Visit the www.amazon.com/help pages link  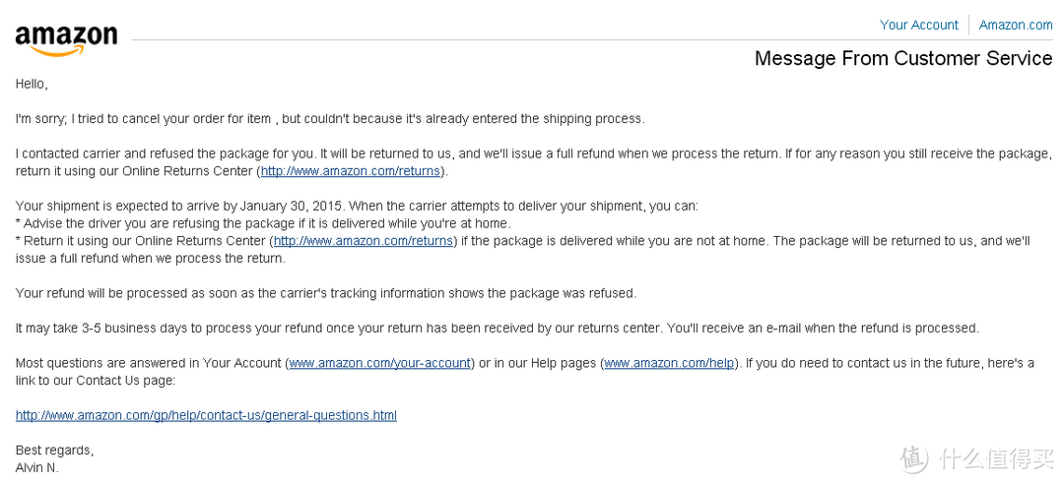tap(669, 363)
